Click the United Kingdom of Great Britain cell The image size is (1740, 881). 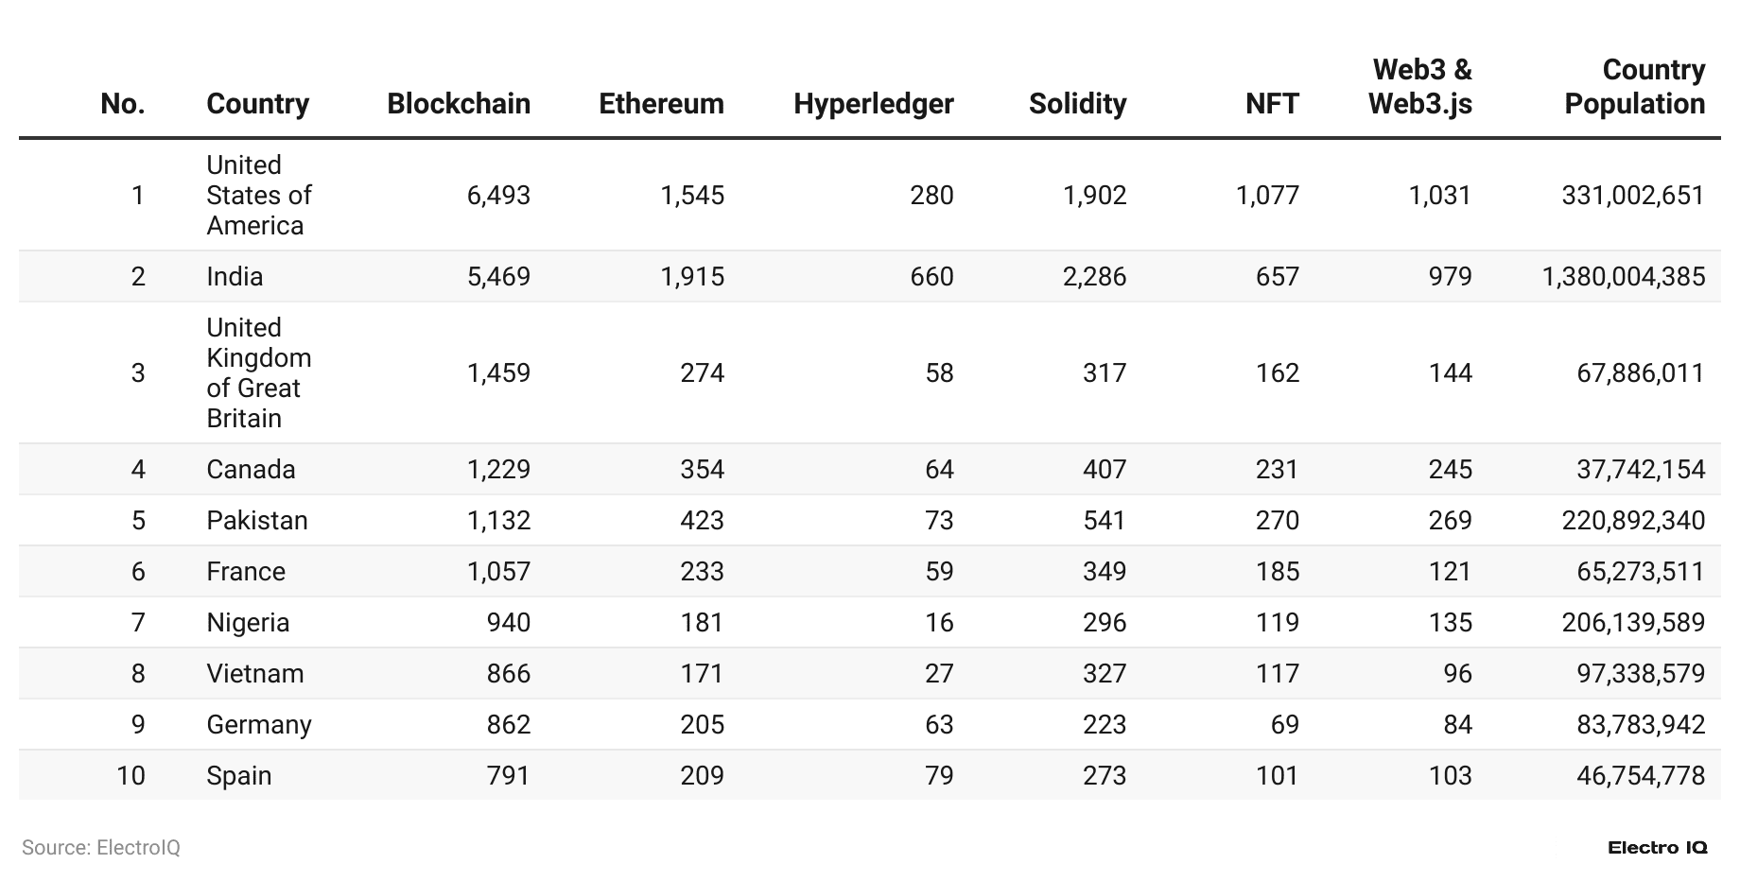(x=258, y=372)
